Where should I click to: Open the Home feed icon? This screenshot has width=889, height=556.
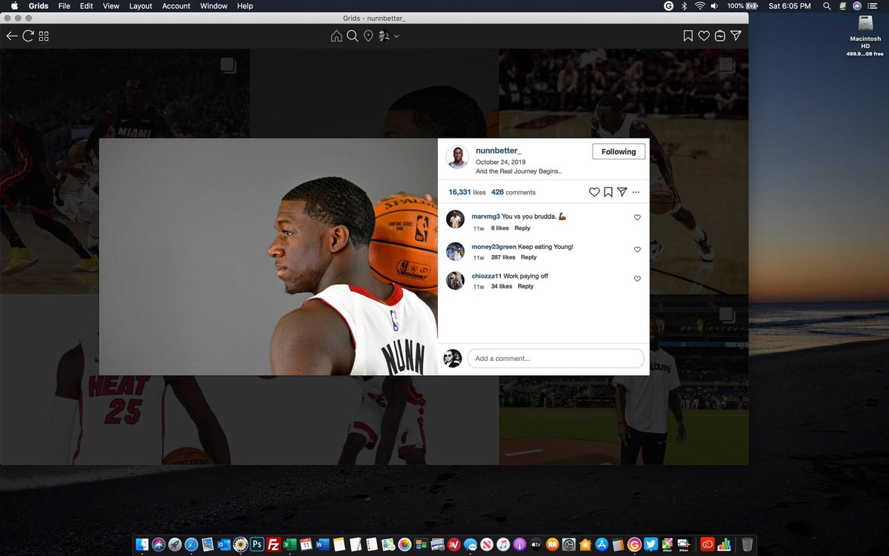click(336, 36)
